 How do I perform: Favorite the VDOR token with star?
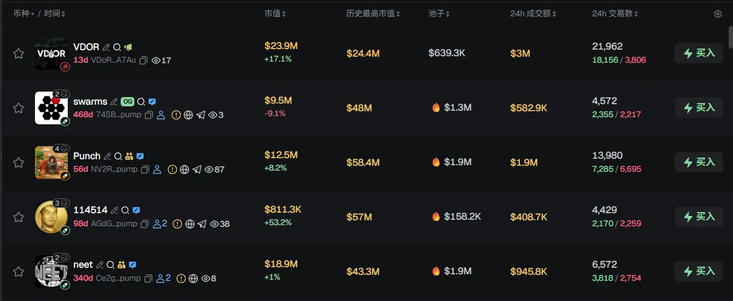tap(19, 53)
